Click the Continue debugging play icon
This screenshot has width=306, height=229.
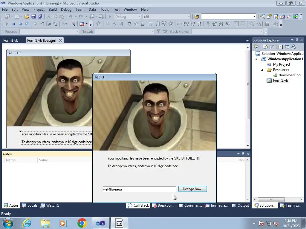[x=7, y=24]
